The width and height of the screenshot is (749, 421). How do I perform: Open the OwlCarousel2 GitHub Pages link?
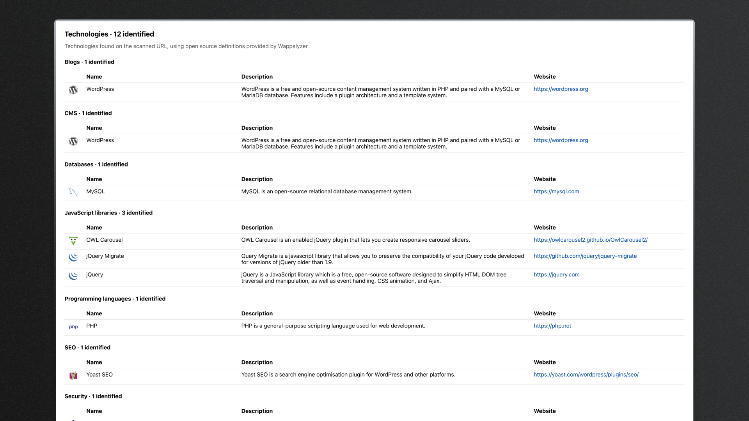pyautogui.click(x=590, y=240)
